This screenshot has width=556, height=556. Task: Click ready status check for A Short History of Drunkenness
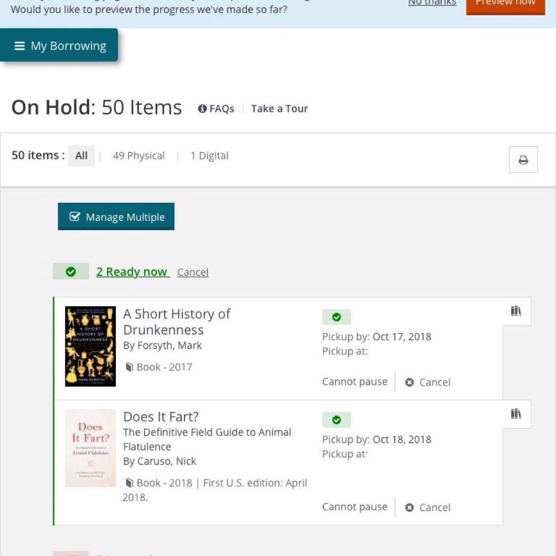point(336,317)
